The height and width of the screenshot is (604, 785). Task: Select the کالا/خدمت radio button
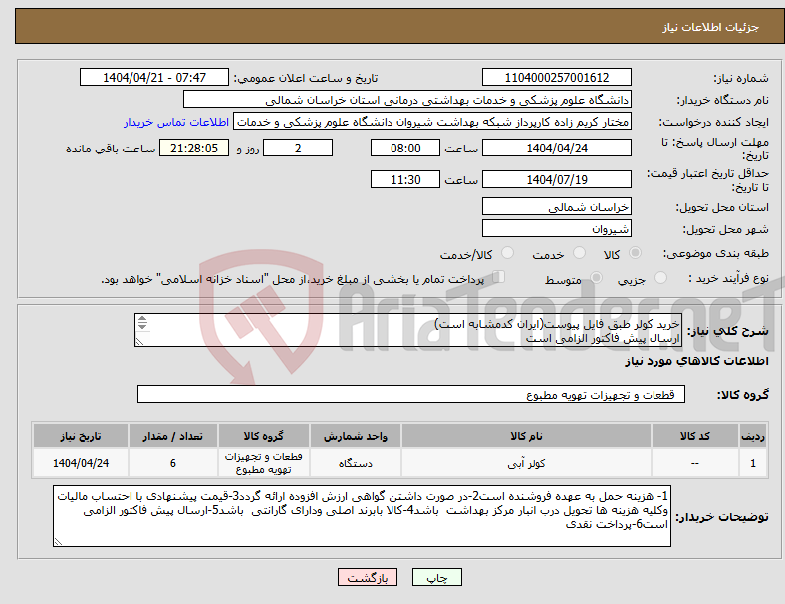click(x=508, y=253)
